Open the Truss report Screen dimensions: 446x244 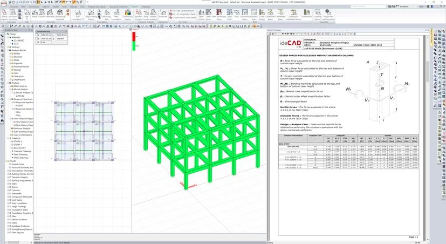(x=237, y=13)
